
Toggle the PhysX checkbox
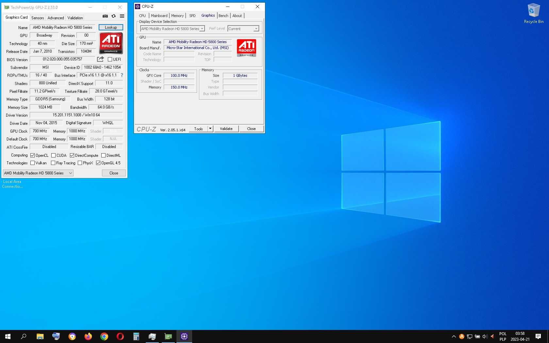(80, 163)
